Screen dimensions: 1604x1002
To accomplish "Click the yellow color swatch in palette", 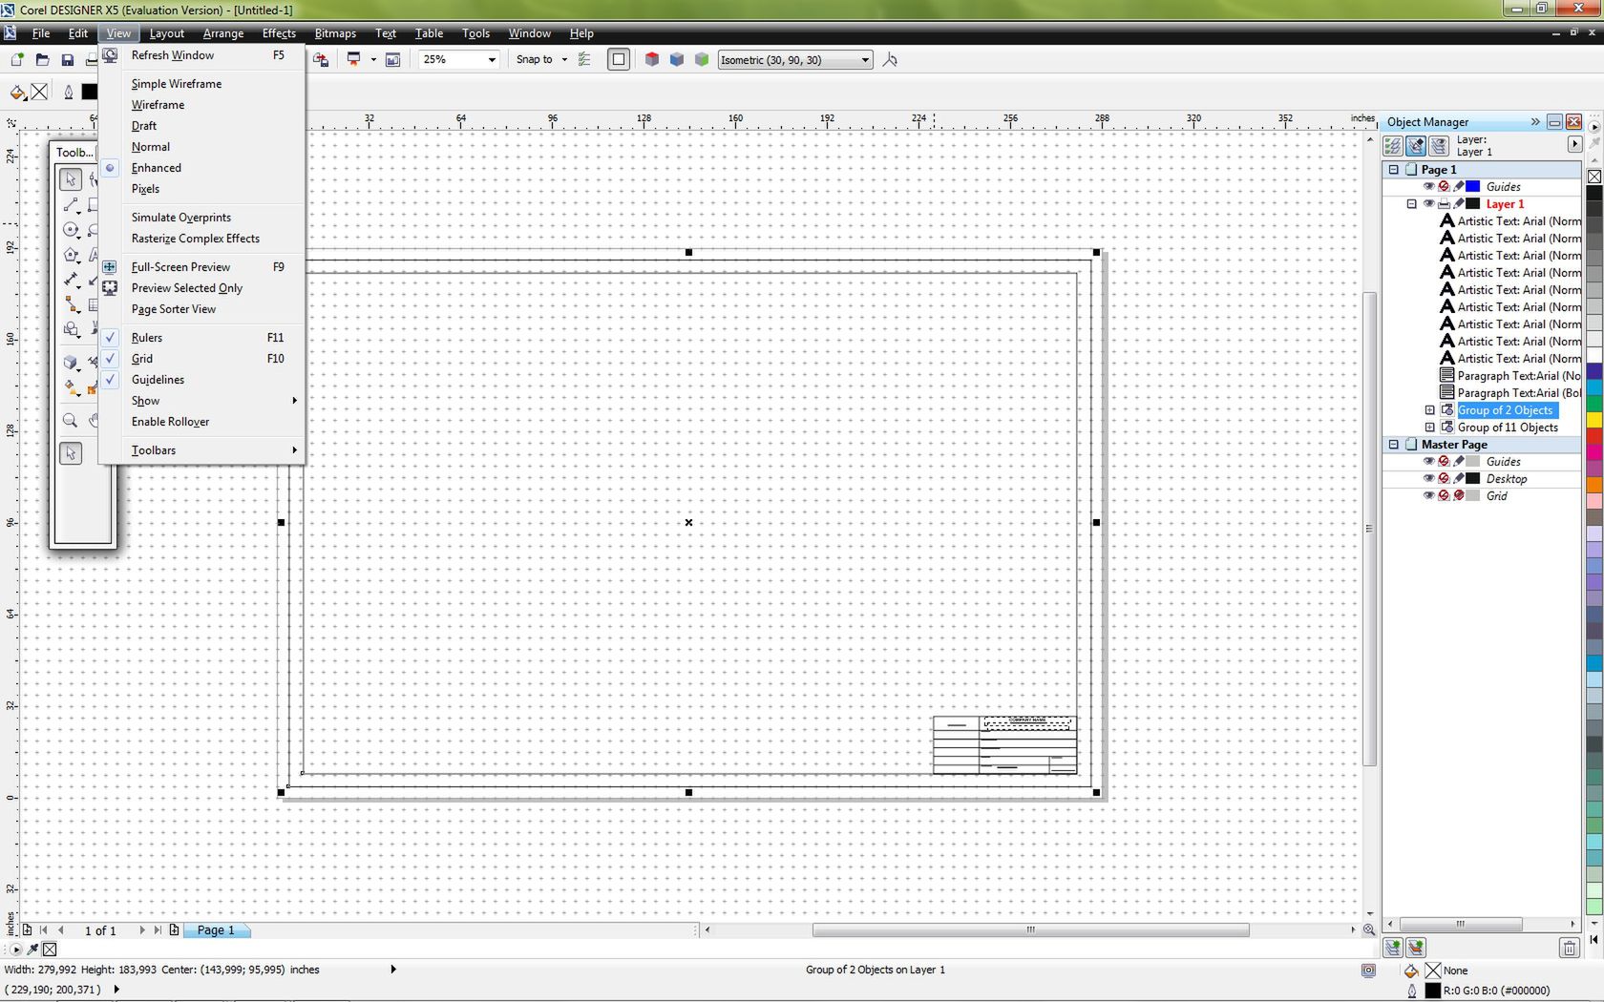I will pos(1594,420).
